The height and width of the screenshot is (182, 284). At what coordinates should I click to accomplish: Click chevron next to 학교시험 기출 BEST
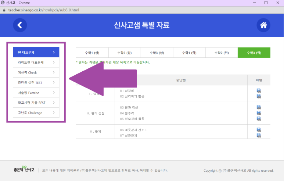coord(54,103)
